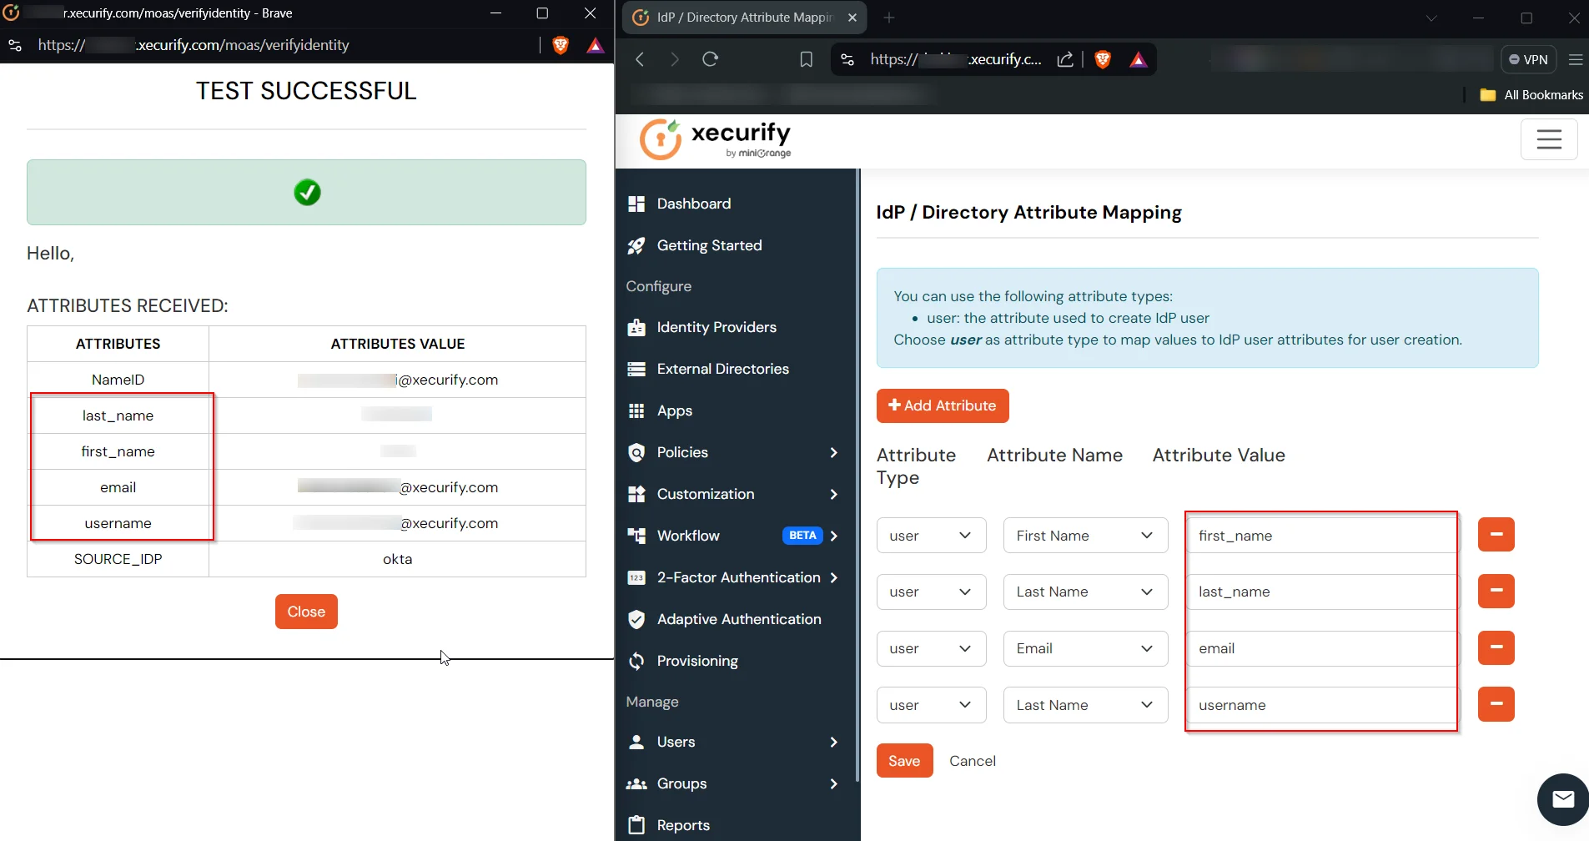Remove the username attribute mapping row
This screenshot has width=1589, height=841.
(x=1496, y=704)
